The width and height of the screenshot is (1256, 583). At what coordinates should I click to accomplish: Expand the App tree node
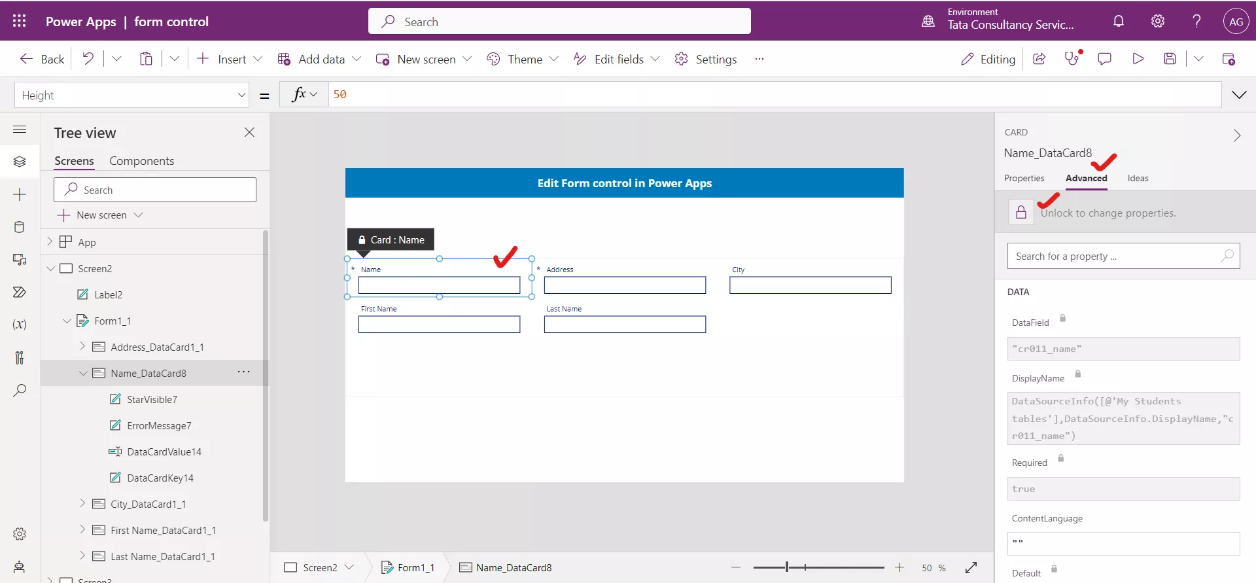pyautogui.click(x=50, y=241)
